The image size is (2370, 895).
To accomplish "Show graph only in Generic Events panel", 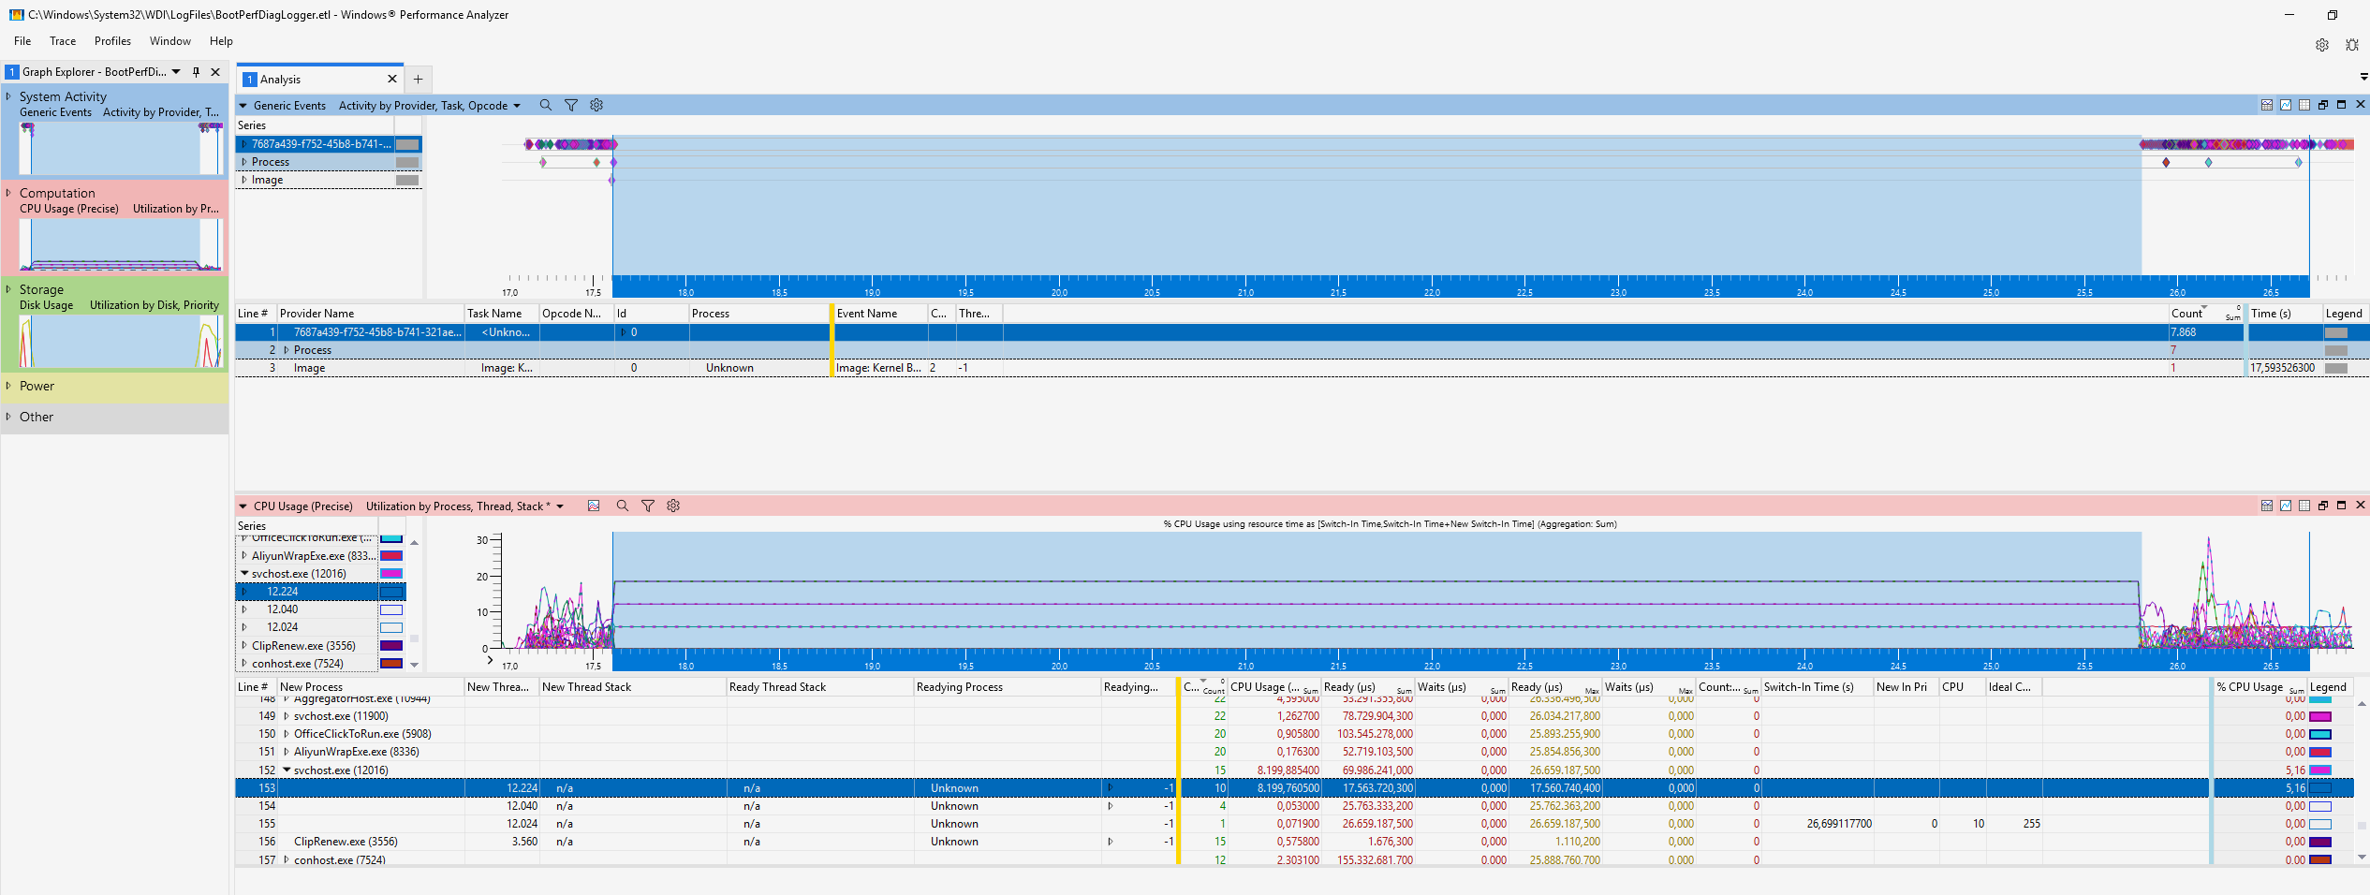I will click(2286, 105).
